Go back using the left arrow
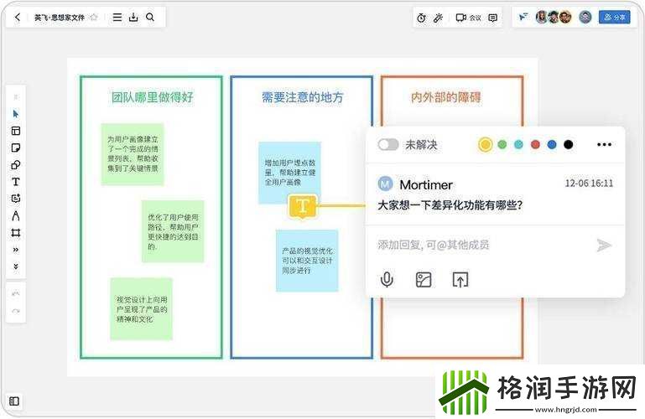This screenshot has height=419, width=645. [x=17, y=18]
